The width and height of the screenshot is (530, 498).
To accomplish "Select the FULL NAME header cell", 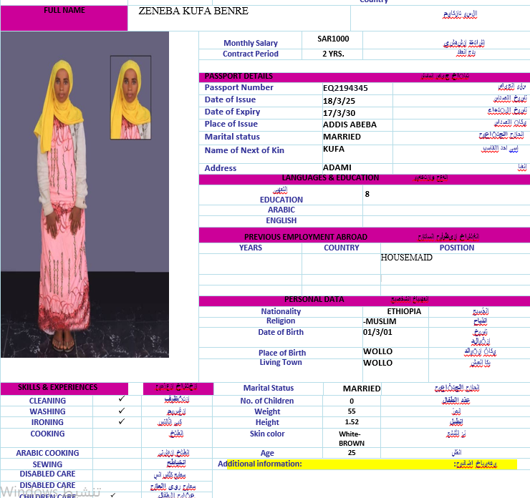I will (x=64, y=18).
